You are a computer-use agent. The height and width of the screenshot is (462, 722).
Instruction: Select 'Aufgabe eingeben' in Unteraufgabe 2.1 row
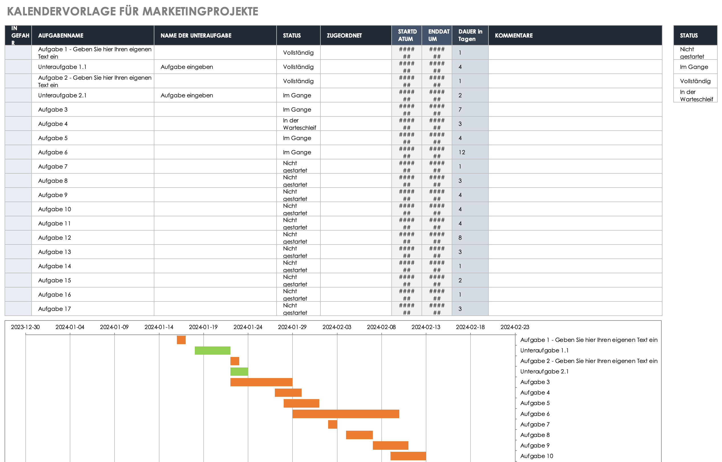pos(215,95)
